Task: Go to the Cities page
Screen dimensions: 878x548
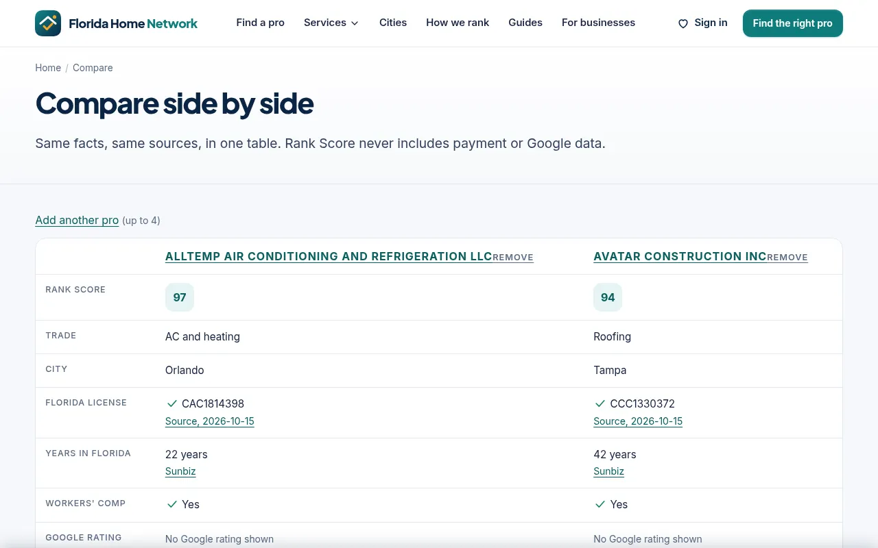Action: [x=393, y=23]
